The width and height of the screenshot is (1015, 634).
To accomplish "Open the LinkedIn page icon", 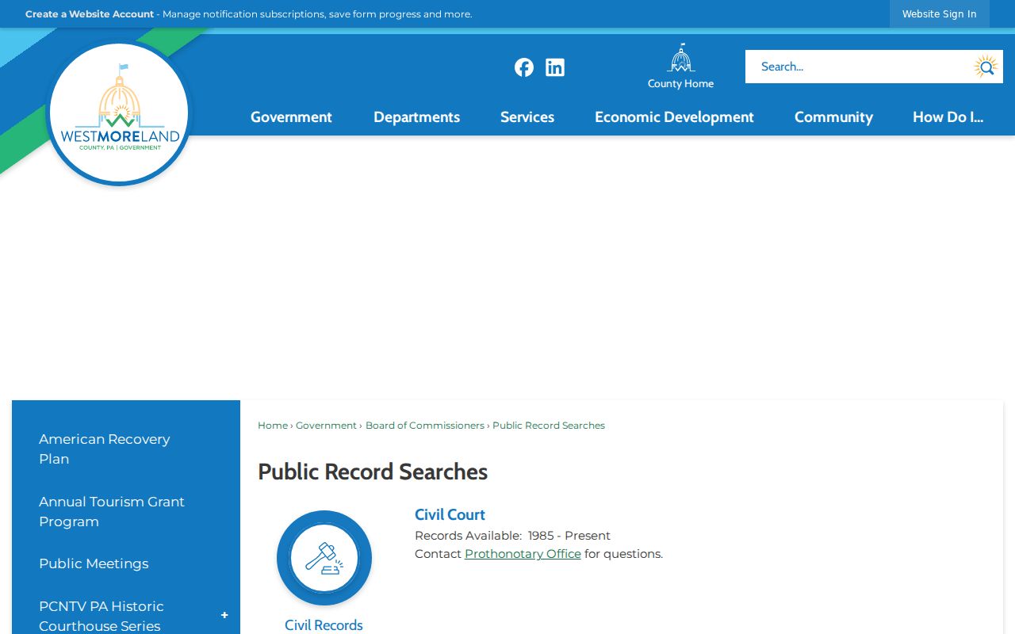I will click(x=555, y=67).
